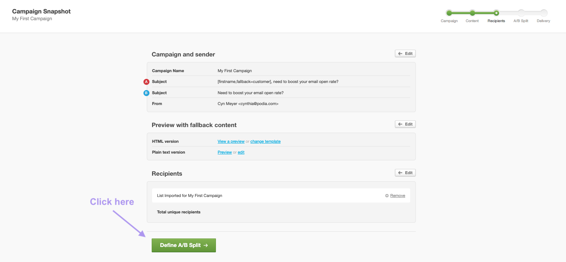Image resolution: width=566 pixels, height=262 pixels.
Task: Click the "change template" link
Action: [x=265, y=141]
